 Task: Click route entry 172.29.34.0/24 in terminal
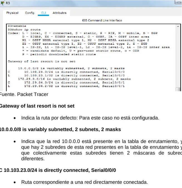[66, 82]
